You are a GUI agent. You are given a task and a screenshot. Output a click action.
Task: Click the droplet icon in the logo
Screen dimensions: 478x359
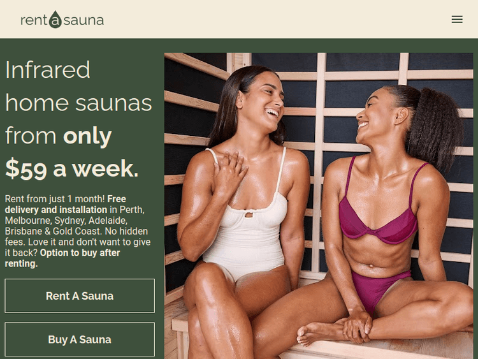pyautogui.click(x=55, y=19)
